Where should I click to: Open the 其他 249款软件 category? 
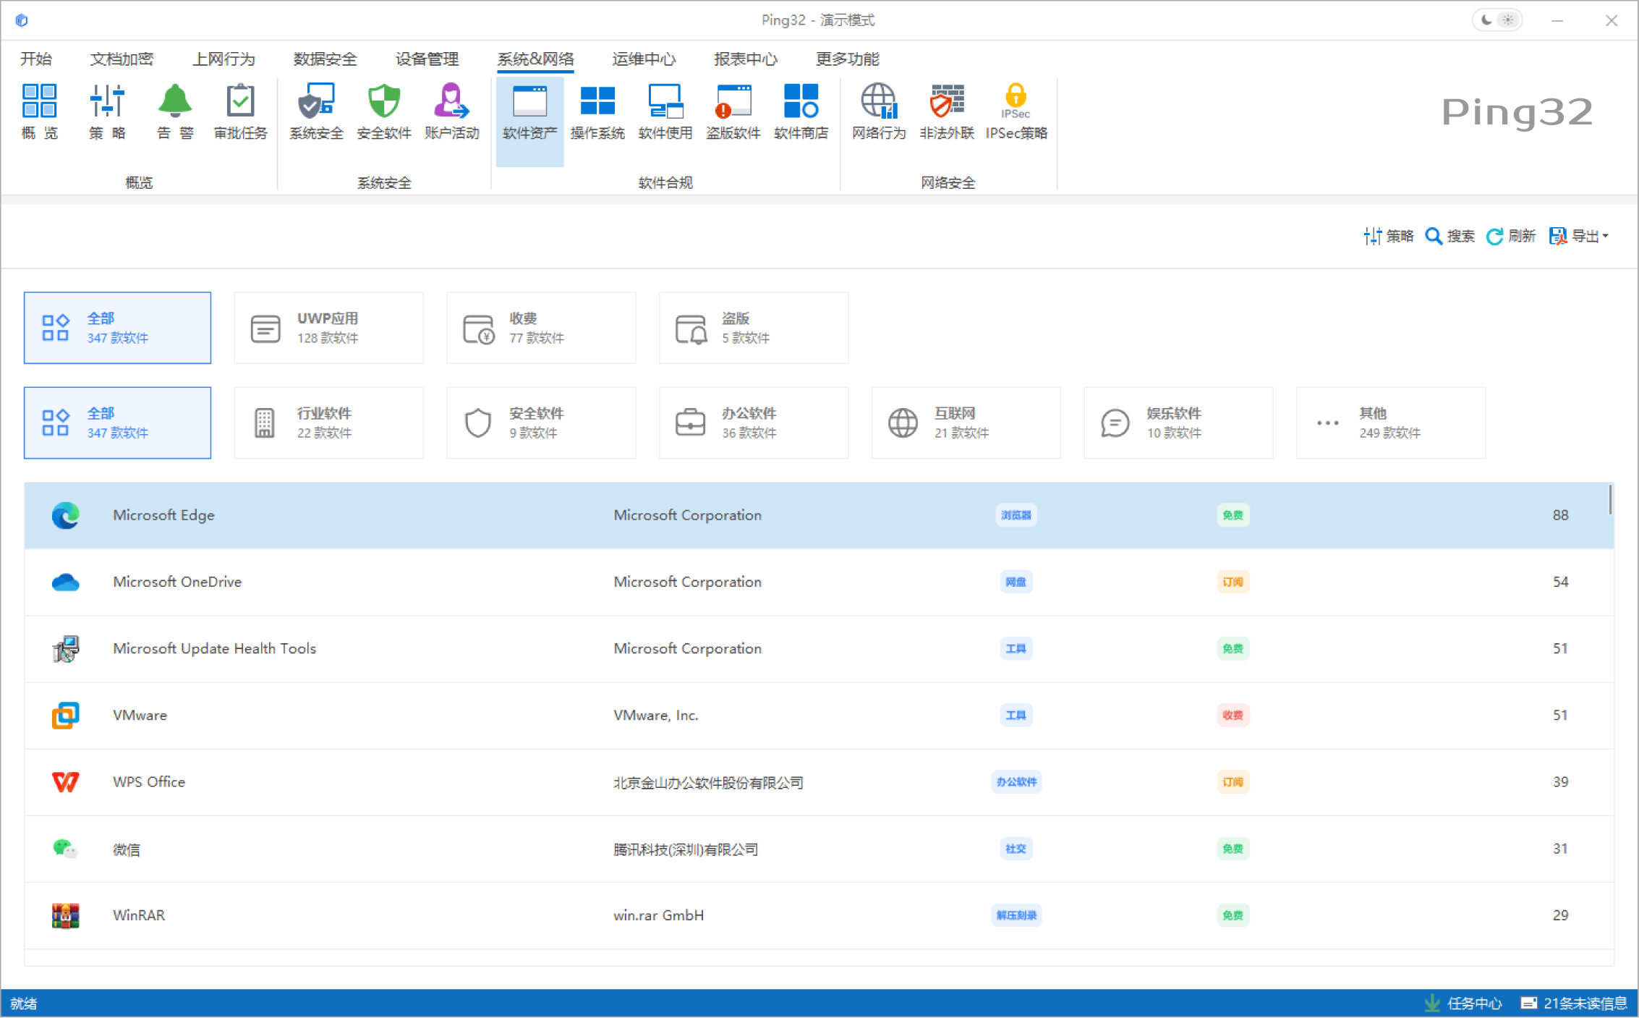pos(1390,423)
